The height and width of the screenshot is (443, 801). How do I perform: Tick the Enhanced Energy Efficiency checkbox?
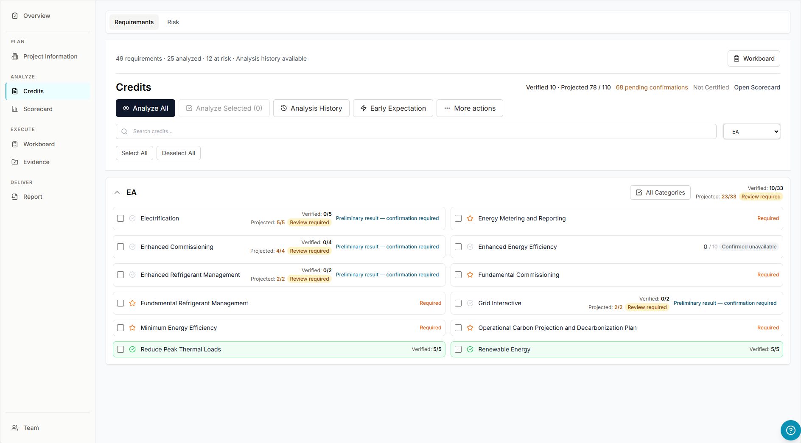point(458,247)
